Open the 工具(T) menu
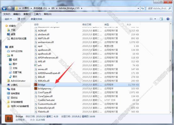The height and width of the screenshot is (125, 174). 37,14
